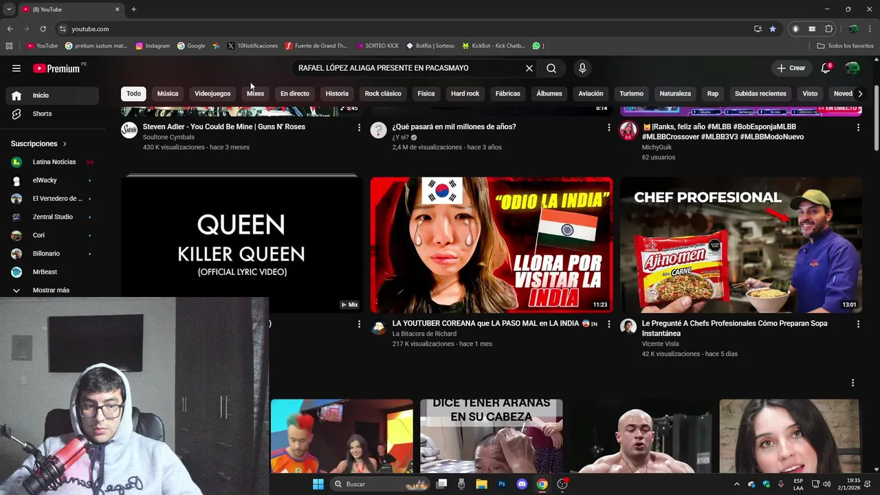Select the Rock clásico filter chip
The height and width of the screenshot is (495, 880).
383,93
